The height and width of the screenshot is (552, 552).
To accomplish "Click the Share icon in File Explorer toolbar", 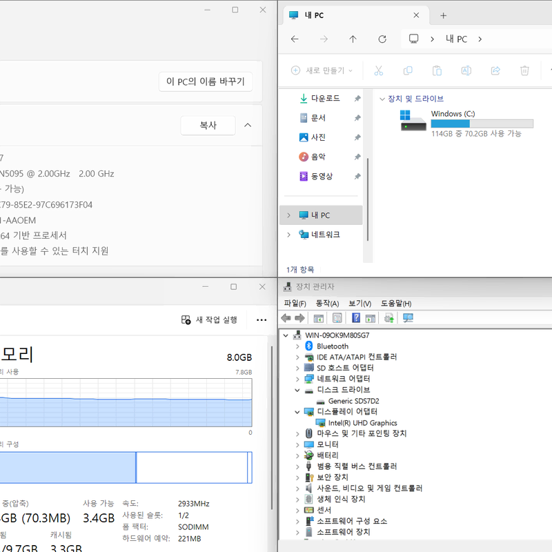I will click(495, 71).
